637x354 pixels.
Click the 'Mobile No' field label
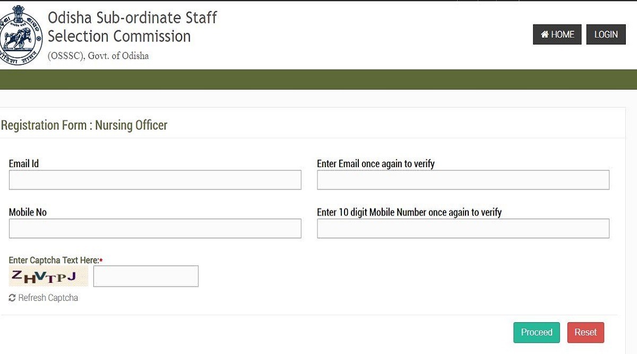(28, 212)
